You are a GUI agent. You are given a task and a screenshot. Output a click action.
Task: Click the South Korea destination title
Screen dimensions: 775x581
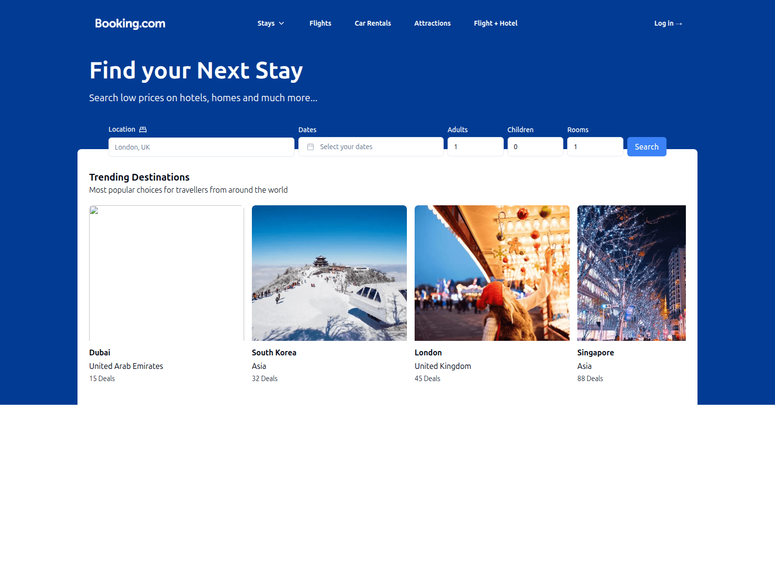[274, 352]
